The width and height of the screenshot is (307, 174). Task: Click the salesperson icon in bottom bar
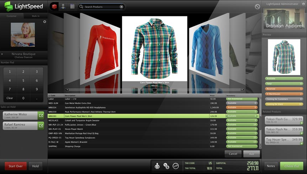[x=157, y=165]
